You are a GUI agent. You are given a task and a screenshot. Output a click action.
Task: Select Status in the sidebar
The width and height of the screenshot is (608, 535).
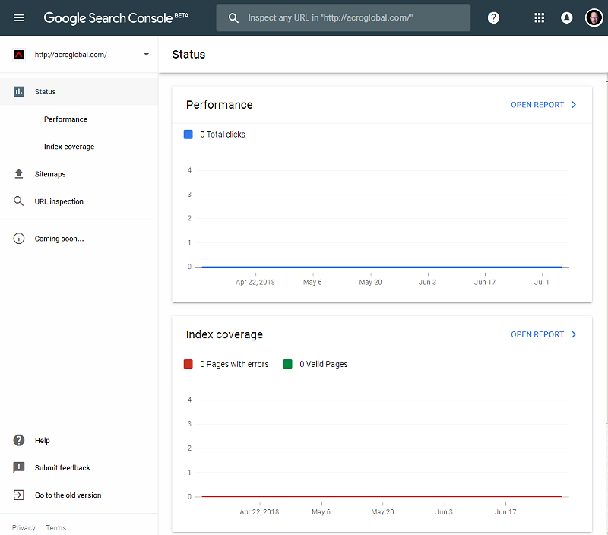coord(79,91)
